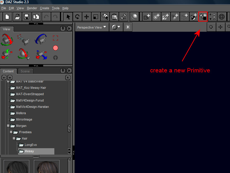Select the Content tab
The width and height of the screenshot is (230, 173).
(x=8, y=71)
